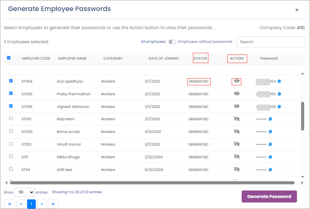Copy Raja Mani's password to clipboard
Viewport: 310px width, 209px height.
pyautogui.click(x=270, y=119)
